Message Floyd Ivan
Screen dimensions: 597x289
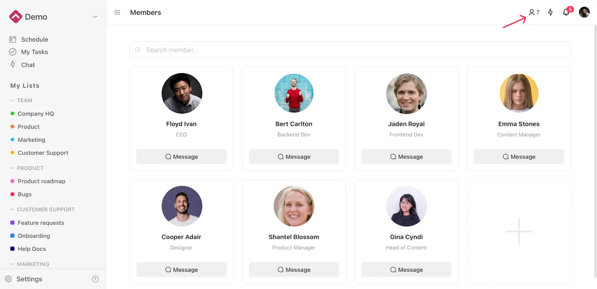pos(181,157)
